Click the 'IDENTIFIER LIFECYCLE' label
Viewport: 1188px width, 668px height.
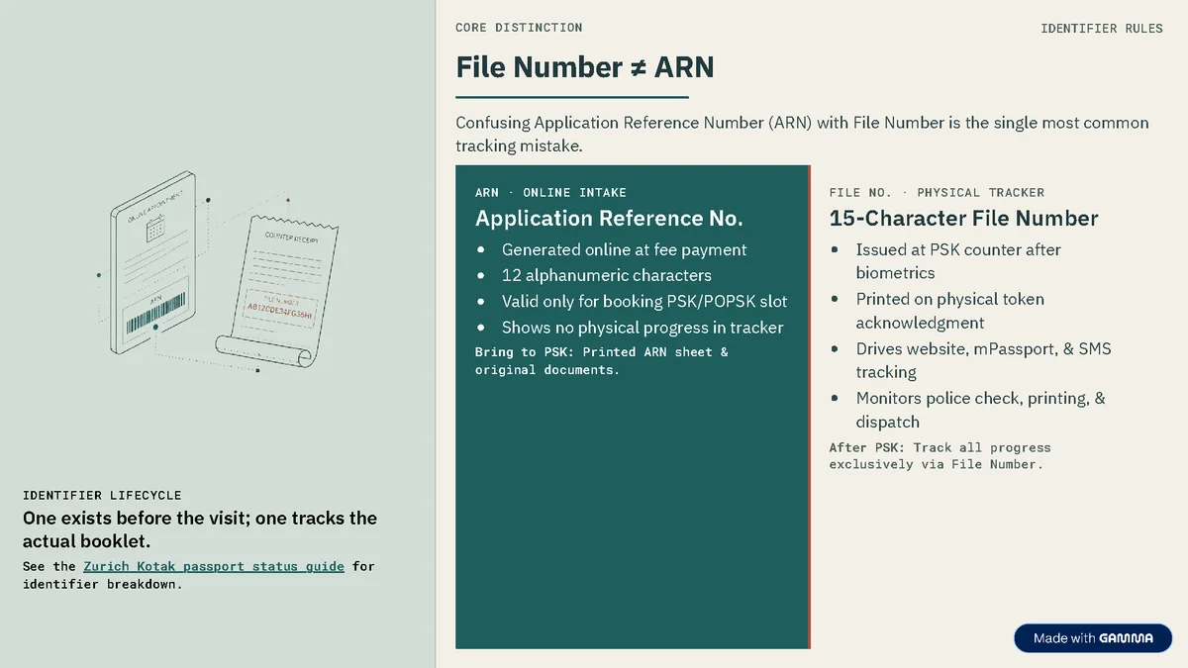pos(102,495)
